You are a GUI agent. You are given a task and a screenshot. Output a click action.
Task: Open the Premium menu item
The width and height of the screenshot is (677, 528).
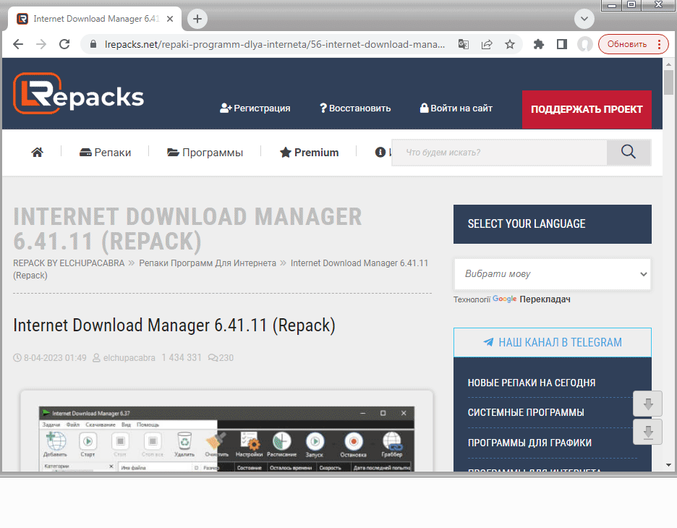(309, 153)
